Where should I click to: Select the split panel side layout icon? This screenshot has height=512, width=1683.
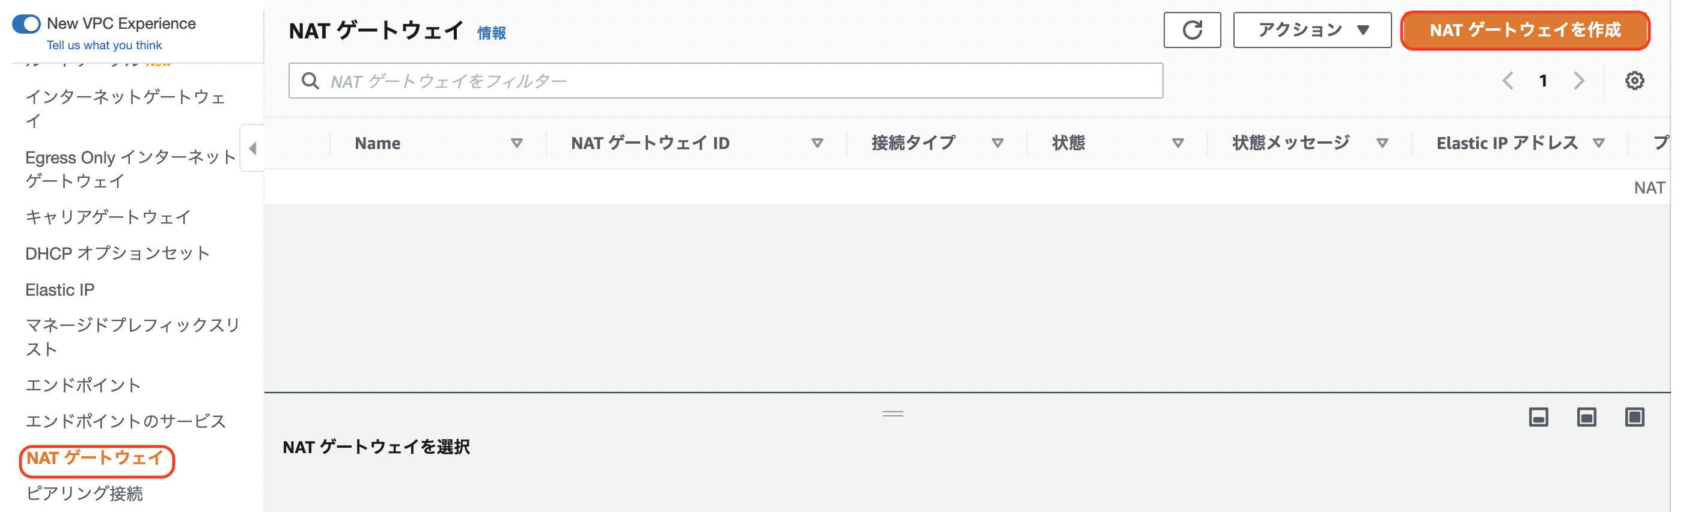click(1635, 417)
